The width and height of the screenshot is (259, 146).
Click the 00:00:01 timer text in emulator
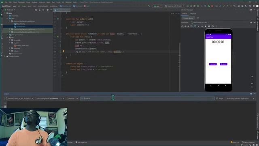[x=218, y=42]
